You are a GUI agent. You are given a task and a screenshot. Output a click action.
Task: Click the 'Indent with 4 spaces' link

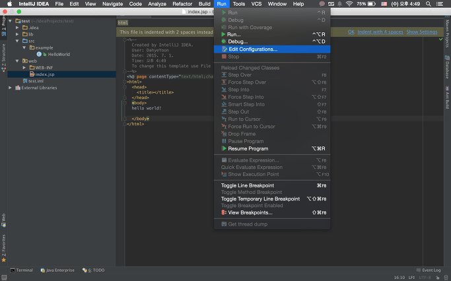tap(380, 32)
